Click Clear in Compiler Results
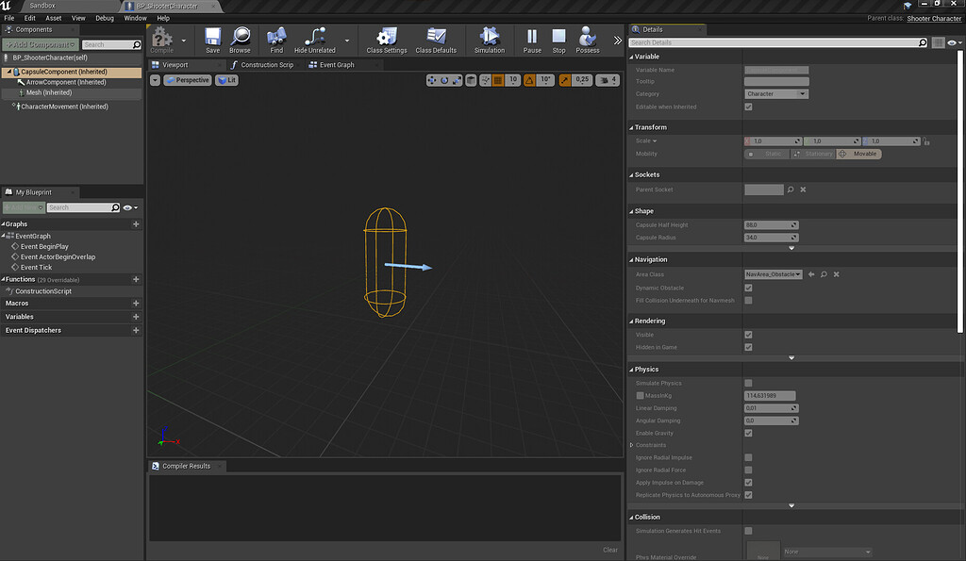The width and height of the screenshot is (966, 561). click(608, 549)
